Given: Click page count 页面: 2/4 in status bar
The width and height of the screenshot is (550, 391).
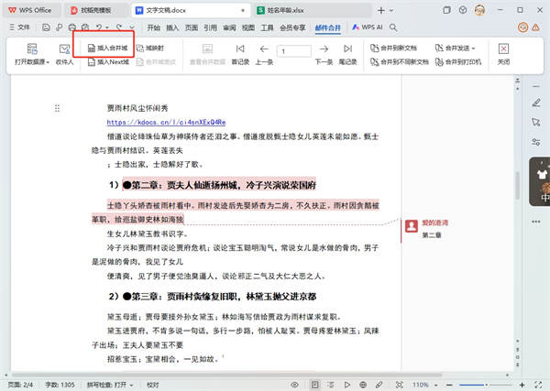Looking at the screenshot, I should tap(20, 385).
